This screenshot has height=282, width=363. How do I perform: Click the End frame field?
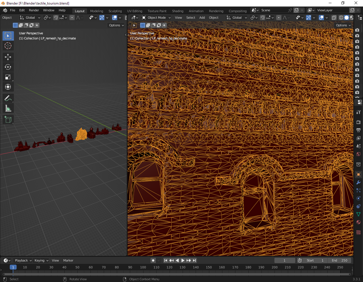pyautogui.click(x=339, y=260)
